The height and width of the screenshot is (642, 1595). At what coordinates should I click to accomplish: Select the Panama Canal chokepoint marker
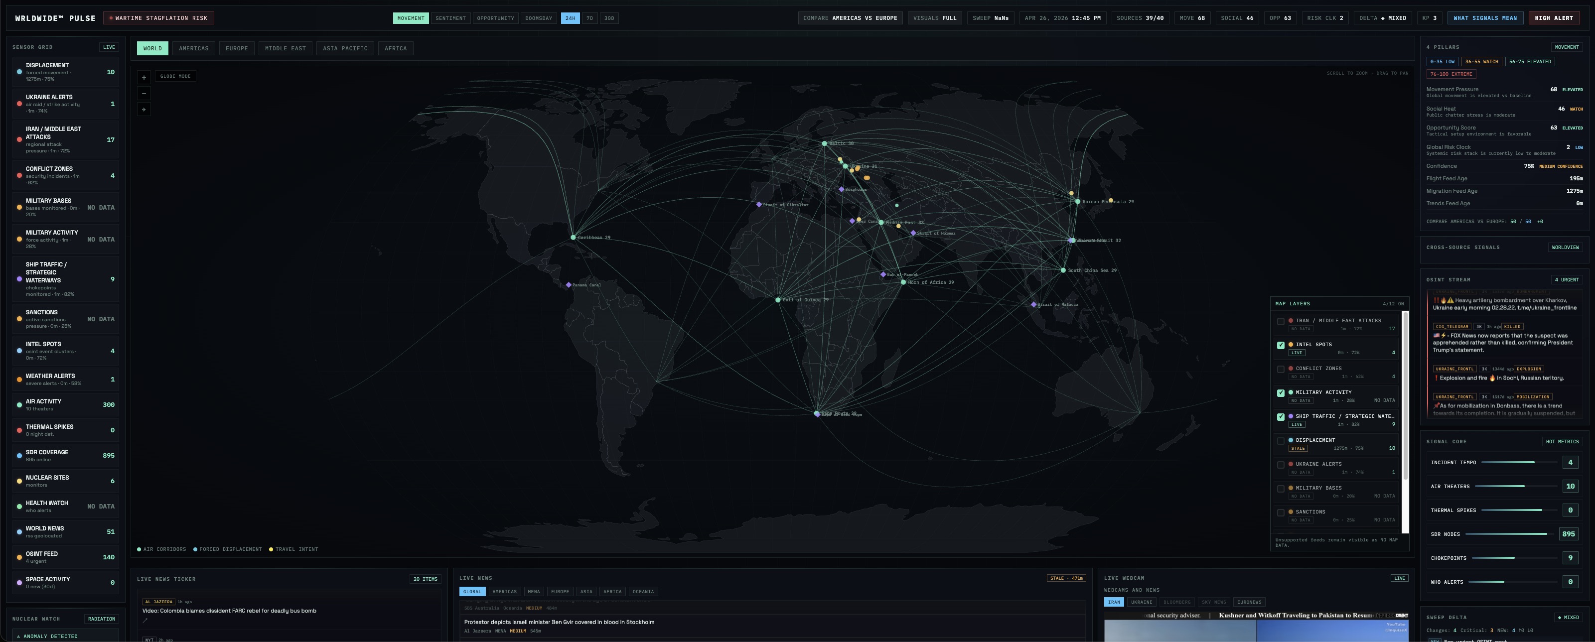click(x=569, y=285)
